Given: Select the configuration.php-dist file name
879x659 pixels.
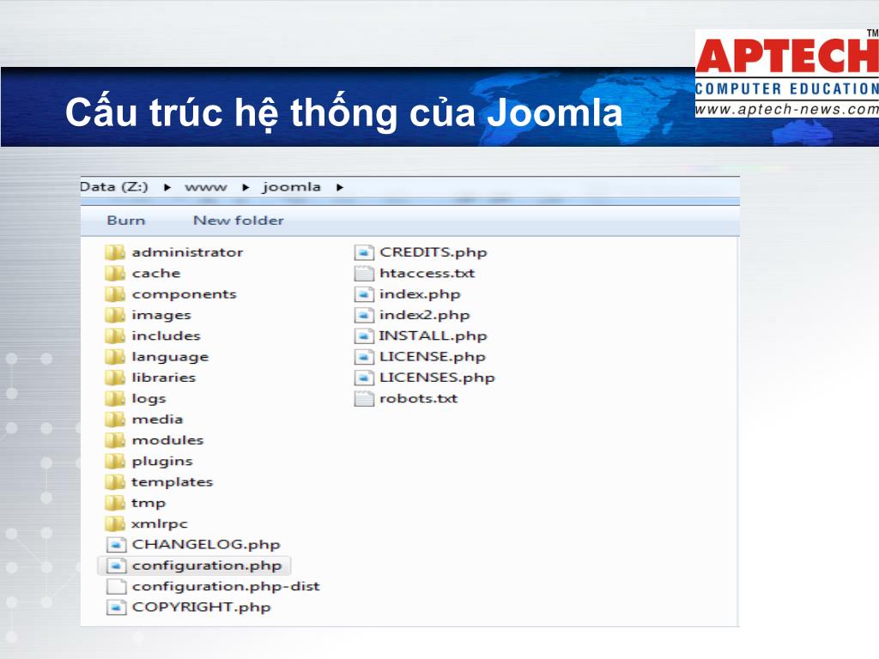Looking at the screenshot, I should 226,586.
